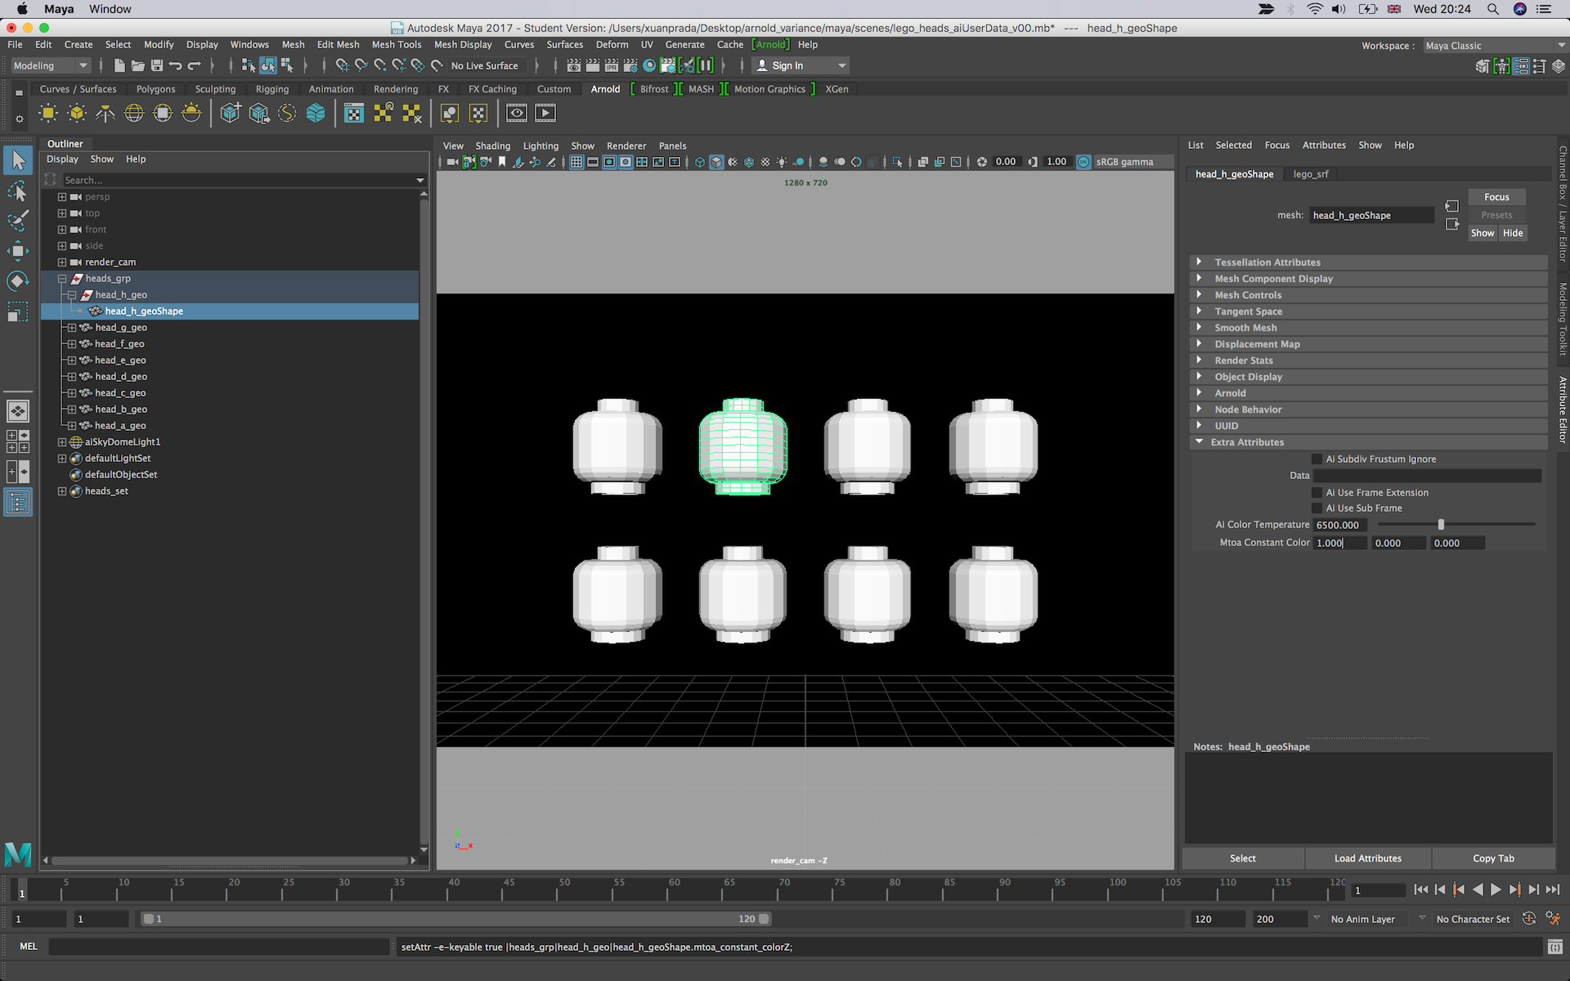Enable Ai Use Sub Frame checkbox
Image resolution: width=1570 pixels, height=981 pixels.
(x=1317, y=508)
